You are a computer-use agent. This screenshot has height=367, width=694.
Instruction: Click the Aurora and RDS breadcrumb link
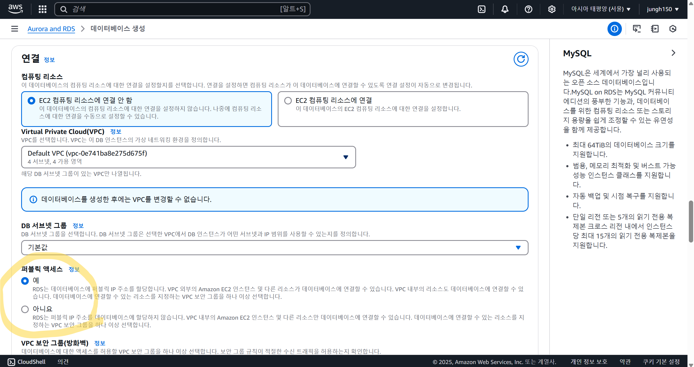51,29
